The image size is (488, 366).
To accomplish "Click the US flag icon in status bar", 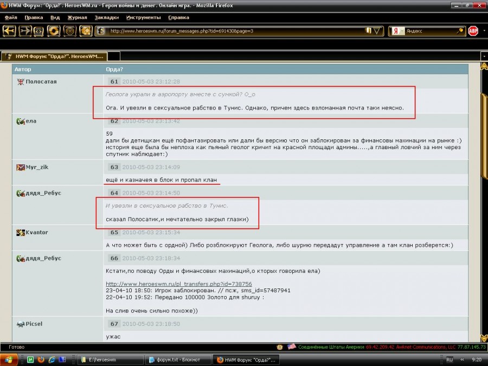I will pos(291,346).
